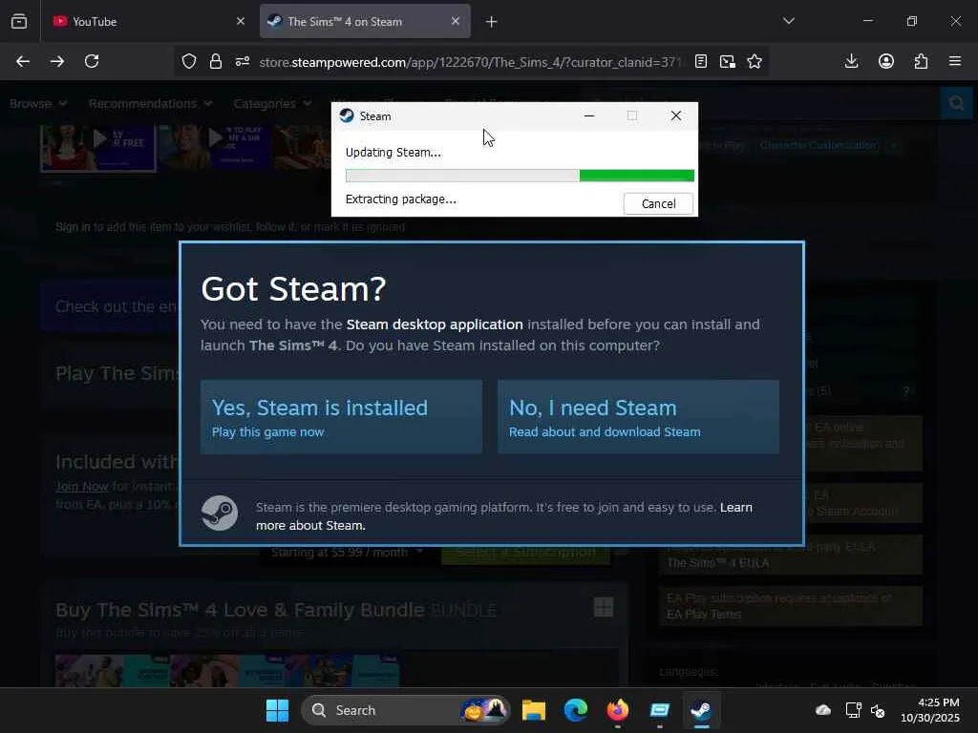Close the Steam updater window
The width and height of the screenshot is (978, 733).
676,115
